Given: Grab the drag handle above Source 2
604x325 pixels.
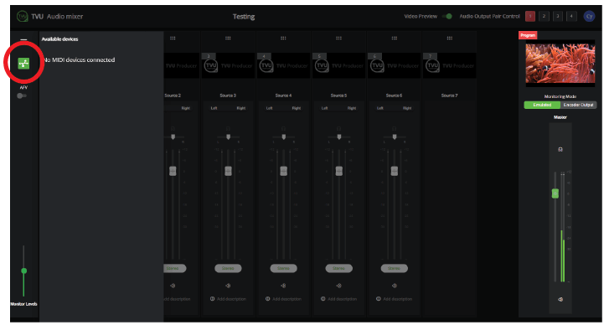Looking at the screenshot, I should click(173, 39).
